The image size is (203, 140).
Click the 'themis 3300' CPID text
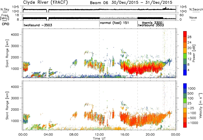(x=152, y=23)
